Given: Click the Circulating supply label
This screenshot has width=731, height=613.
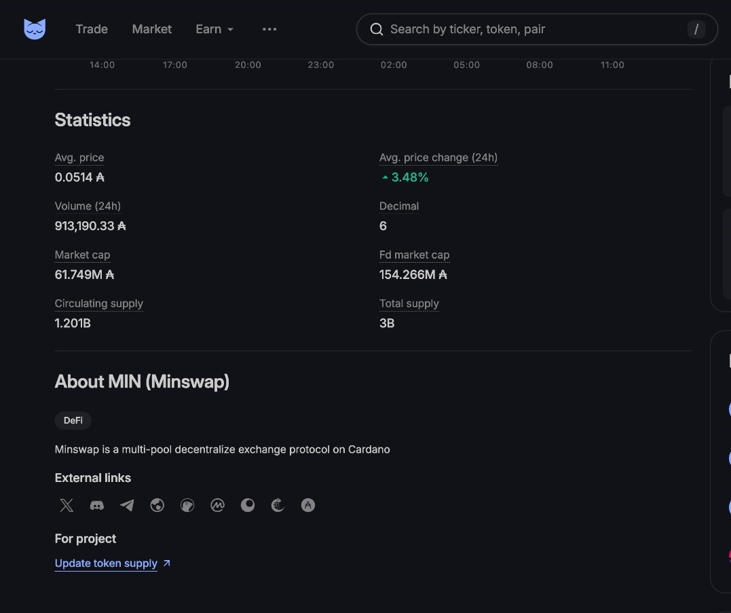Looking at the screenshot, I should [x=99, y=303].
